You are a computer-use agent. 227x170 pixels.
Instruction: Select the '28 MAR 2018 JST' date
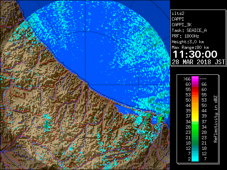[x=198, y=62]
